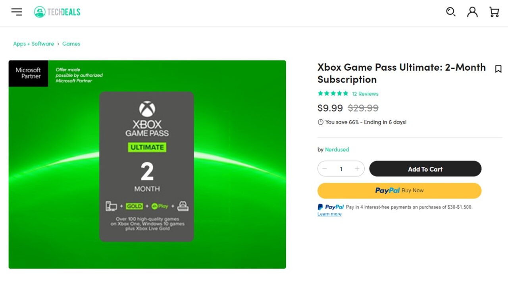Screen dimensions: 508x286
Task: Open the Games breadcrumb link
Action: (71, 44)
